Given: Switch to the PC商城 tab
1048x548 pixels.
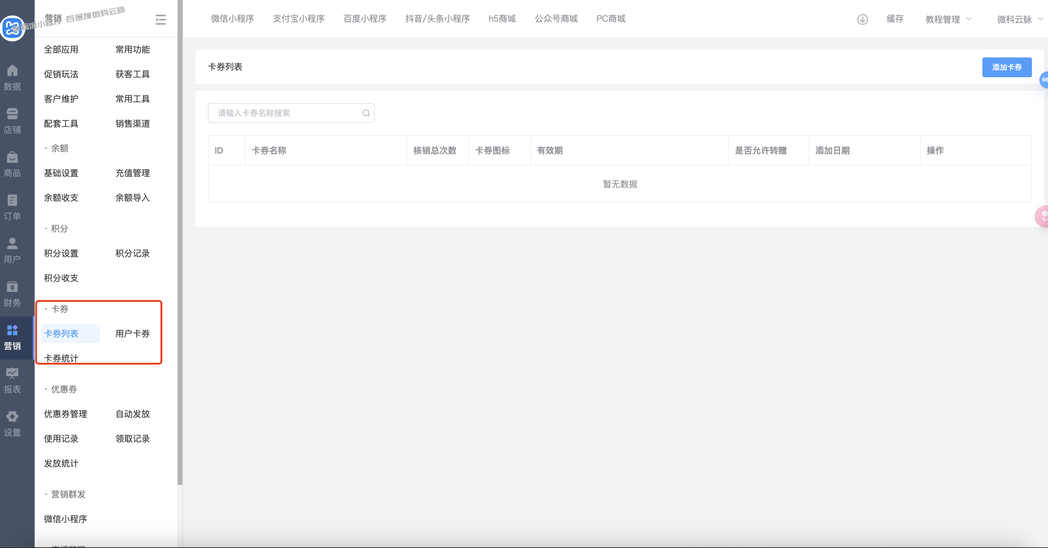Looking at the screenshot, I should (611, 19).
